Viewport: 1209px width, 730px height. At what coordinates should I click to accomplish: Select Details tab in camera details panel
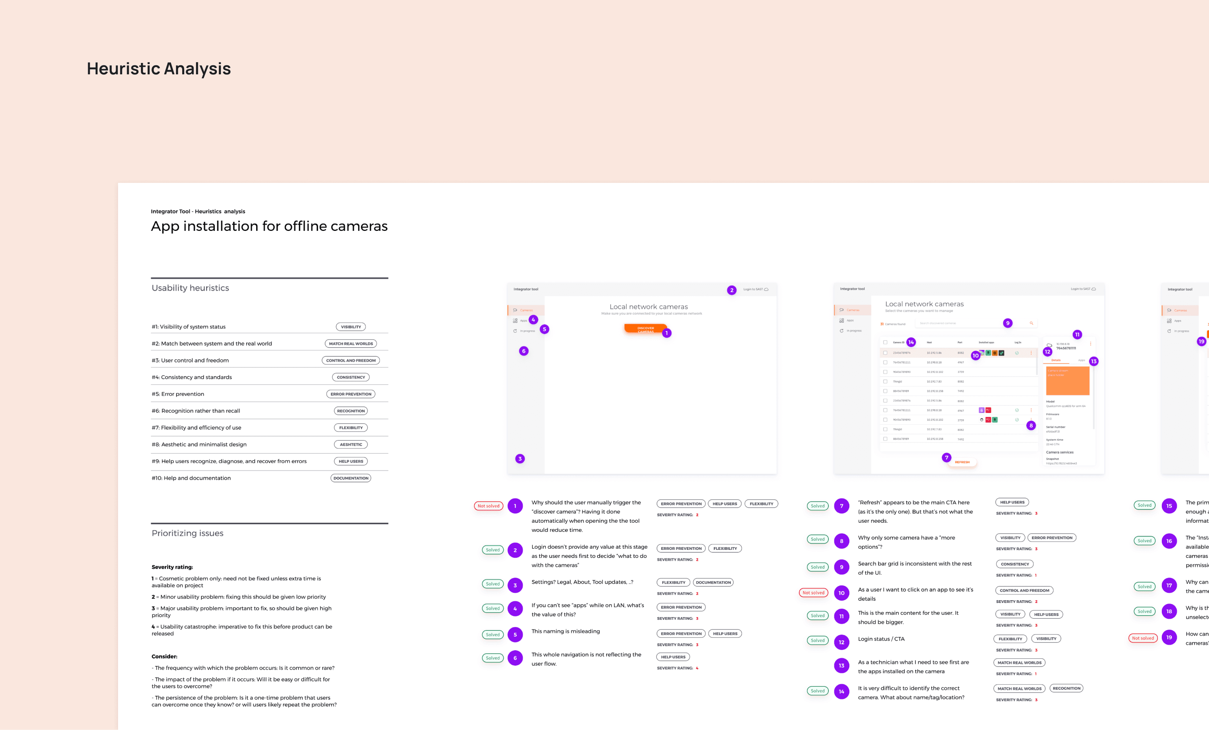pos(1056,360)
